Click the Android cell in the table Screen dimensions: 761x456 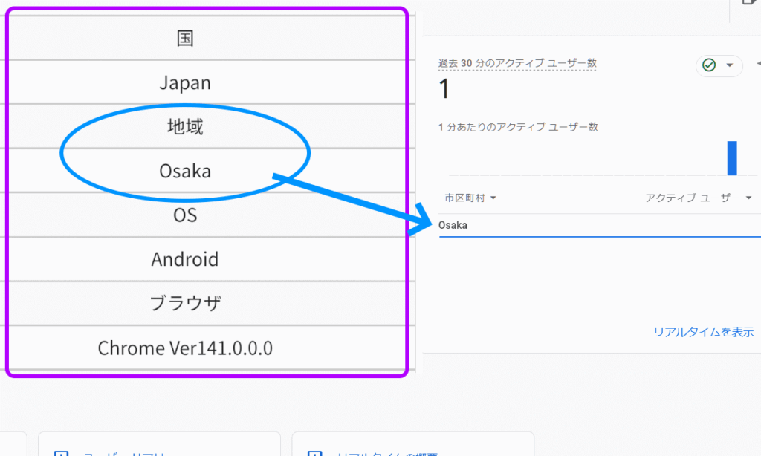(x=185, y=259)
